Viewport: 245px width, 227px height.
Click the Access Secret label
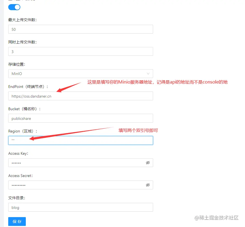[x=21, y=176]
